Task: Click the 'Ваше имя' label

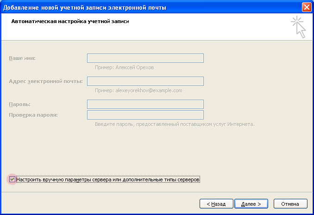Action: click(x=22, y=58)
